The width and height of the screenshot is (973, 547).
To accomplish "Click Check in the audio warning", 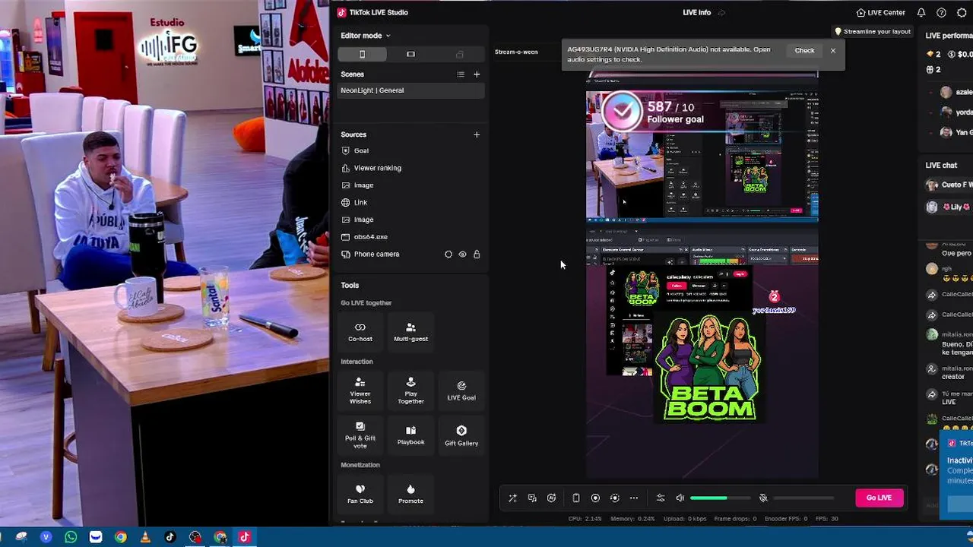I will click(x=804, y=51).
